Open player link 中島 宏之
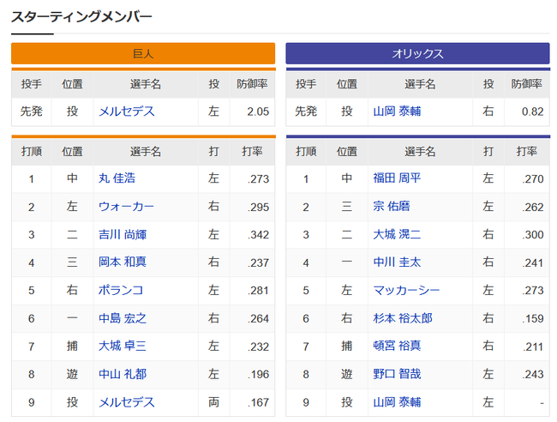Viewport: 557px width, 422px height. pos(123,318)
